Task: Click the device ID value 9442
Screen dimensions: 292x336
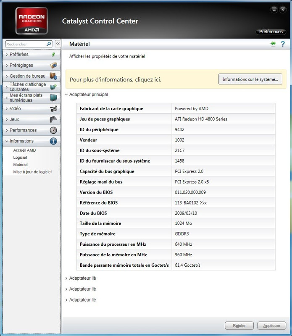Action: click(x=179, y=129)
